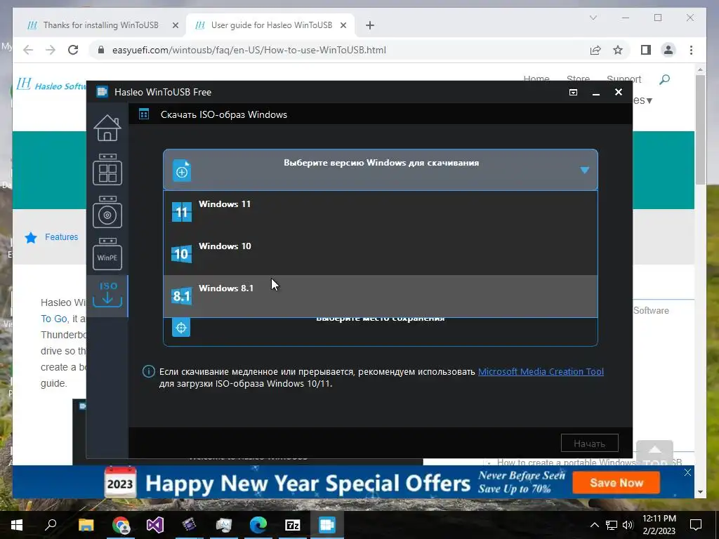The height and width of the screenshot is (539, 719).
Task: Open the Microsoft Media Creation Tool link
Action: 541,372
